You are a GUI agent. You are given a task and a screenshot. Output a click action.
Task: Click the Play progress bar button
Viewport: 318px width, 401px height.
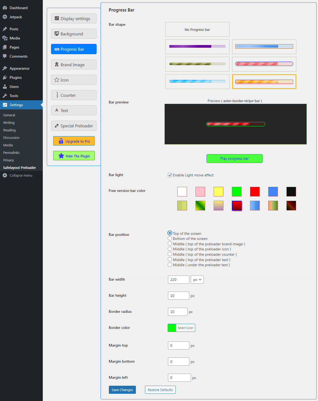[x=235, y=158]
